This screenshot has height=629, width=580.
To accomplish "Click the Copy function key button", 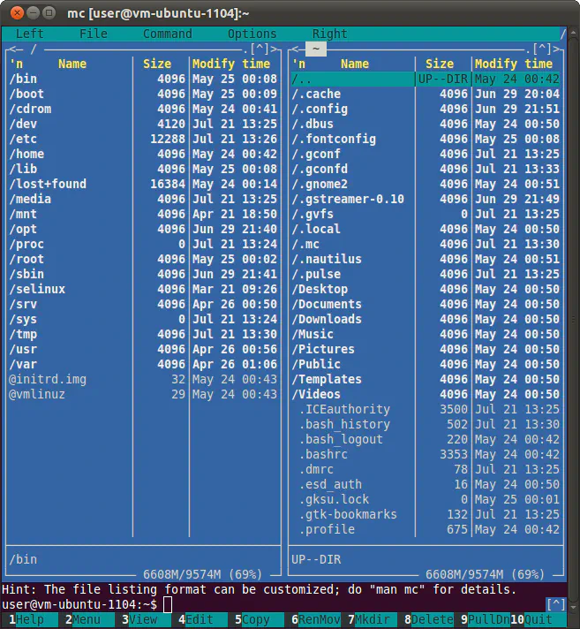I will pyautogui.click(x=256, y=620).
